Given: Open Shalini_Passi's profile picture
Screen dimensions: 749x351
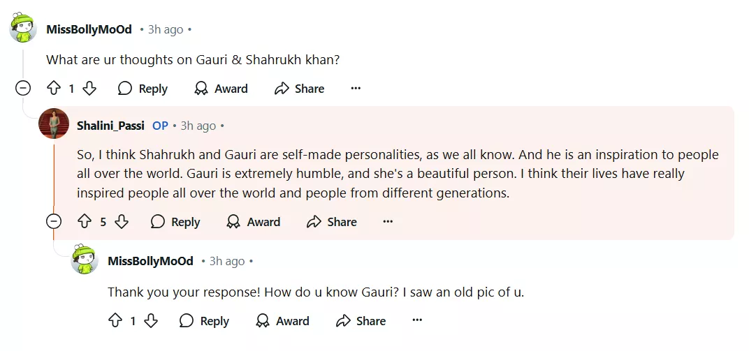Looking at the screenshot, I should click(54, 124).
